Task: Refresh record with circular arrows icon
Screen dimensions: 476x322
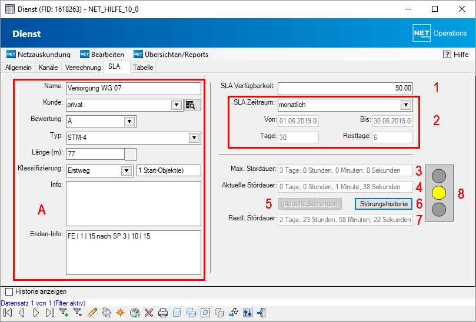Action: pos(106,313)
